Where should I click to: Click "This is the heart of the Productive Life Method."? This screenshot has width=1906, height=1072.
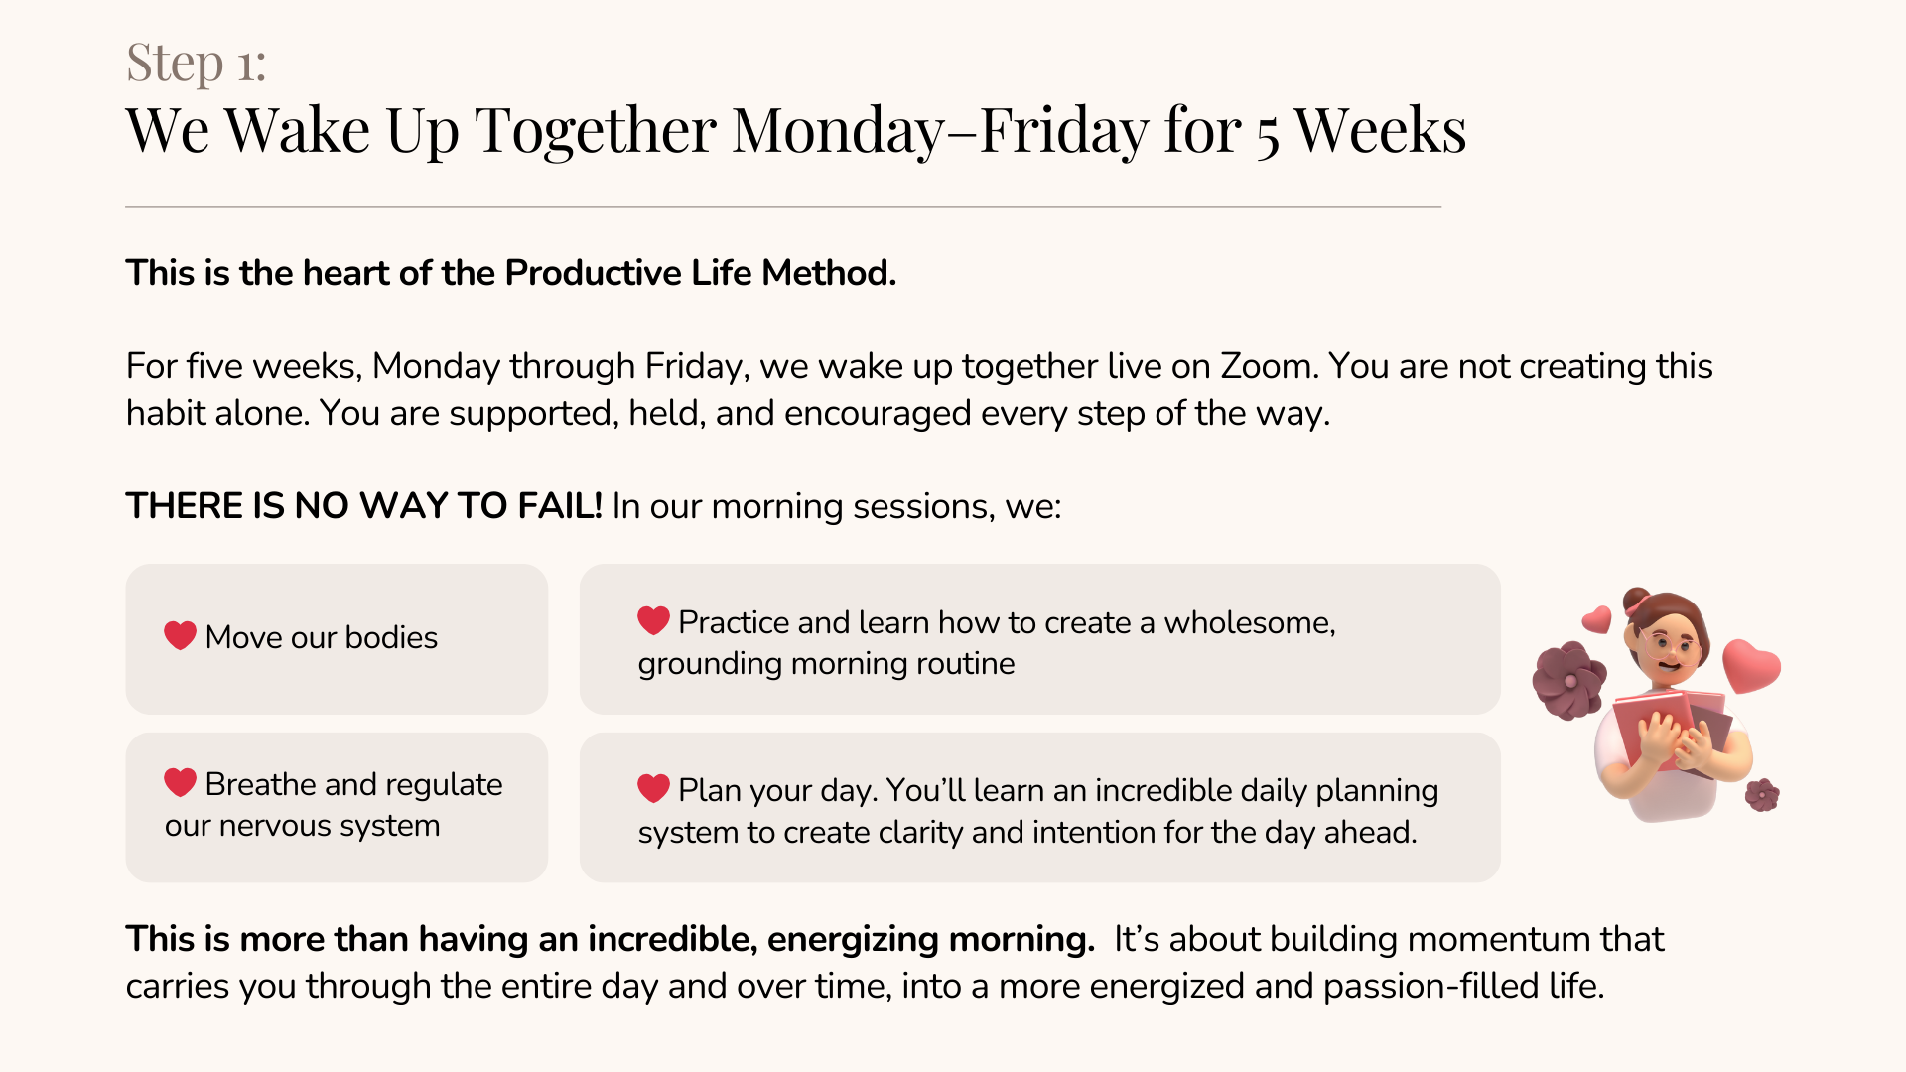point(510,273)
